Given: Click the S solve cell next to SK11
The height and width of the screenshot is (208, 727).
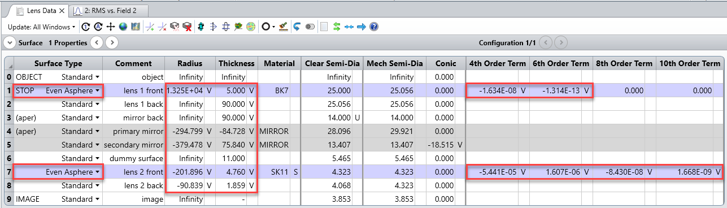Looking at the screenshot, I should [295, 172].
